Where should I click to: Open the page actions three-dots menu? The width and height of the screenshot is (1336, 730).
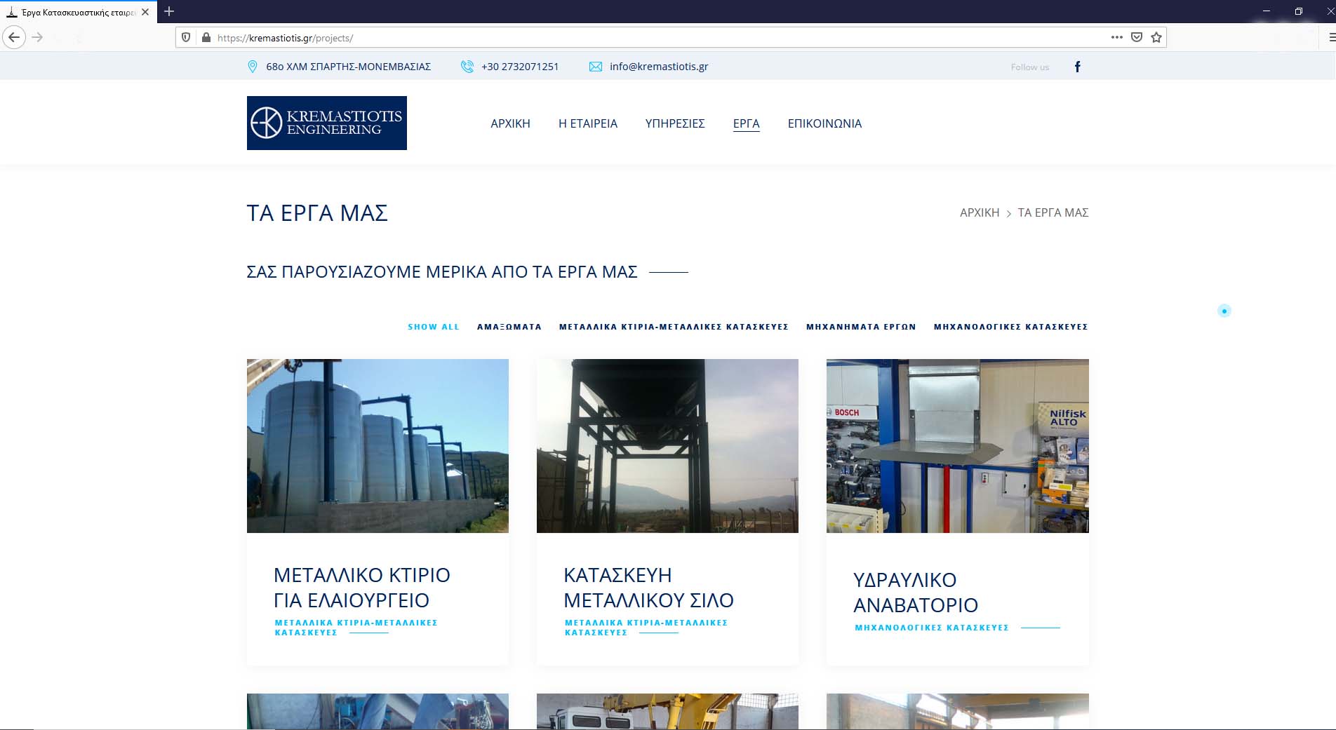[1117, 37]
